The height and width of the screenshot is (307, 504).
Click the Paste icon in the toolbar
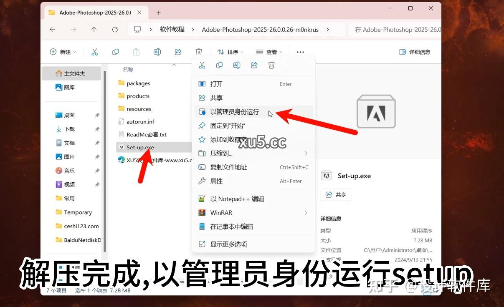[136, 52]
